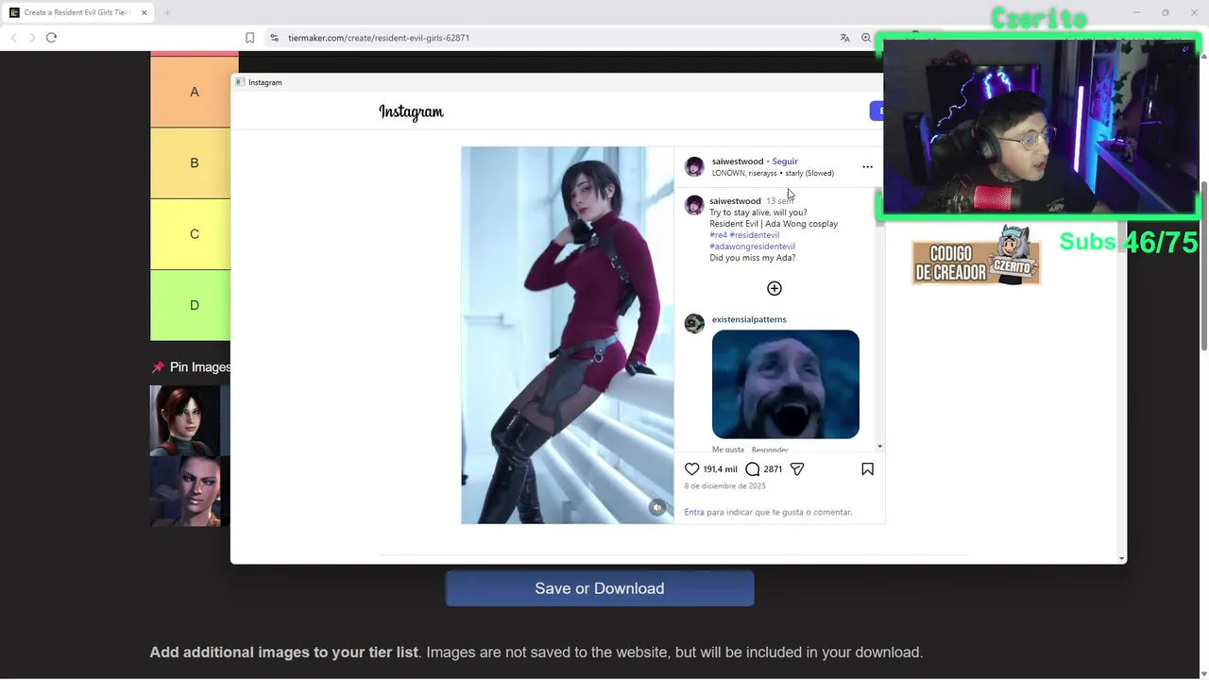1209x680 pixels.
Task: Open the #residentevil hashtag
Action: point(755,235)
